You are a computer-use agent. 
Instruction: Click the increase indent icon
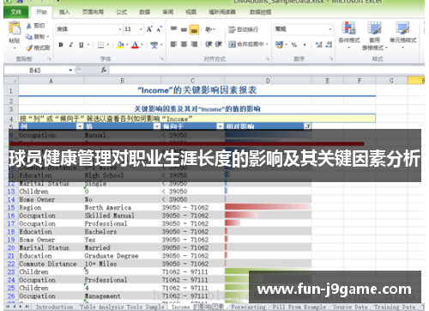219,44
